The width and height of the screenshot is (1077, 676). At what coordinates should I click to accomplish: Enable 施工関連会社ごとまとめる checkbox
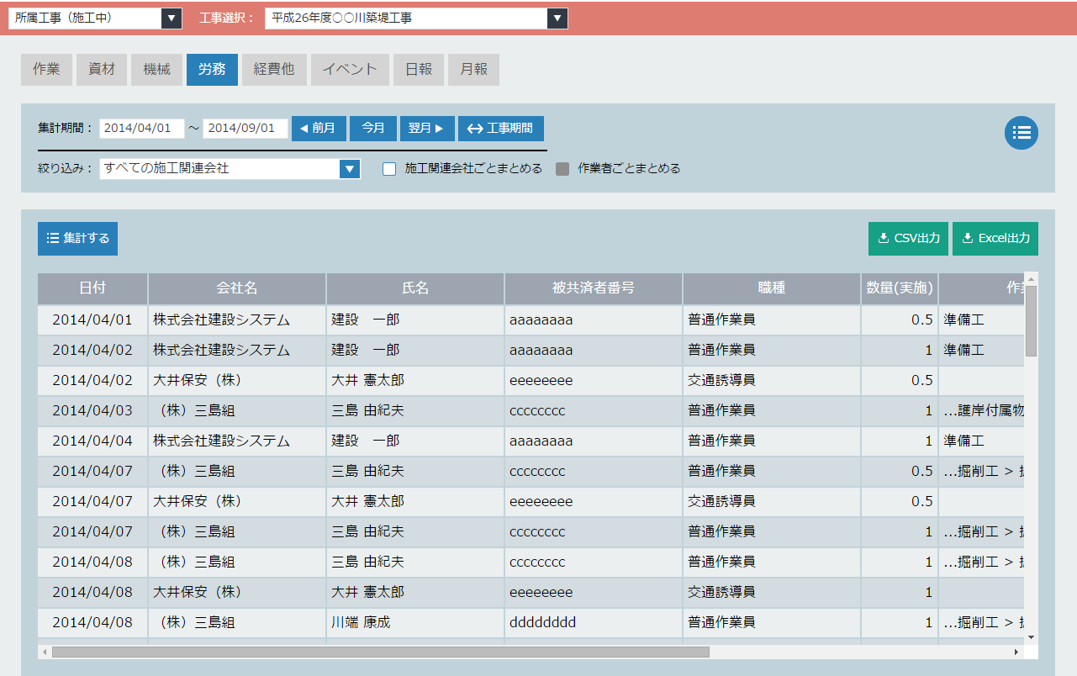pyautogui.click(x=389, y=169)
